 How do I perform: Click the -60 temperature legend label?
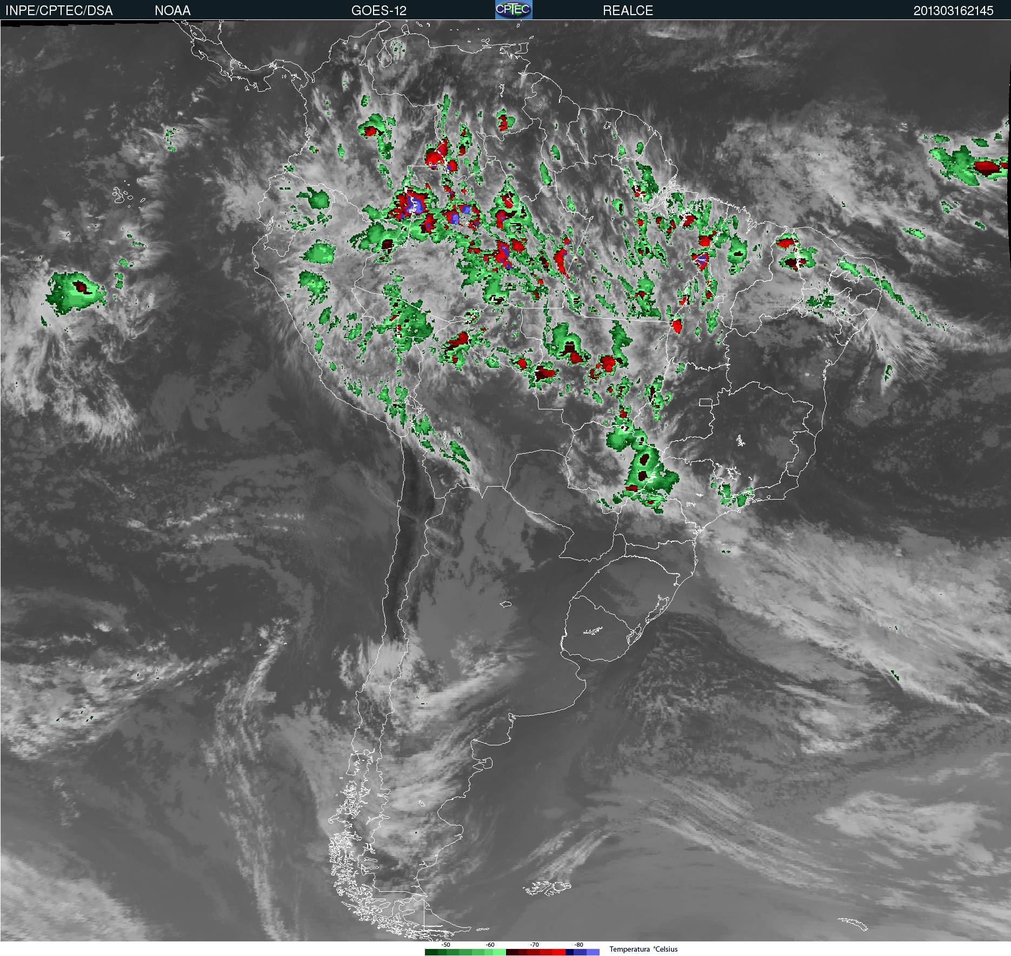coord(490,945)
